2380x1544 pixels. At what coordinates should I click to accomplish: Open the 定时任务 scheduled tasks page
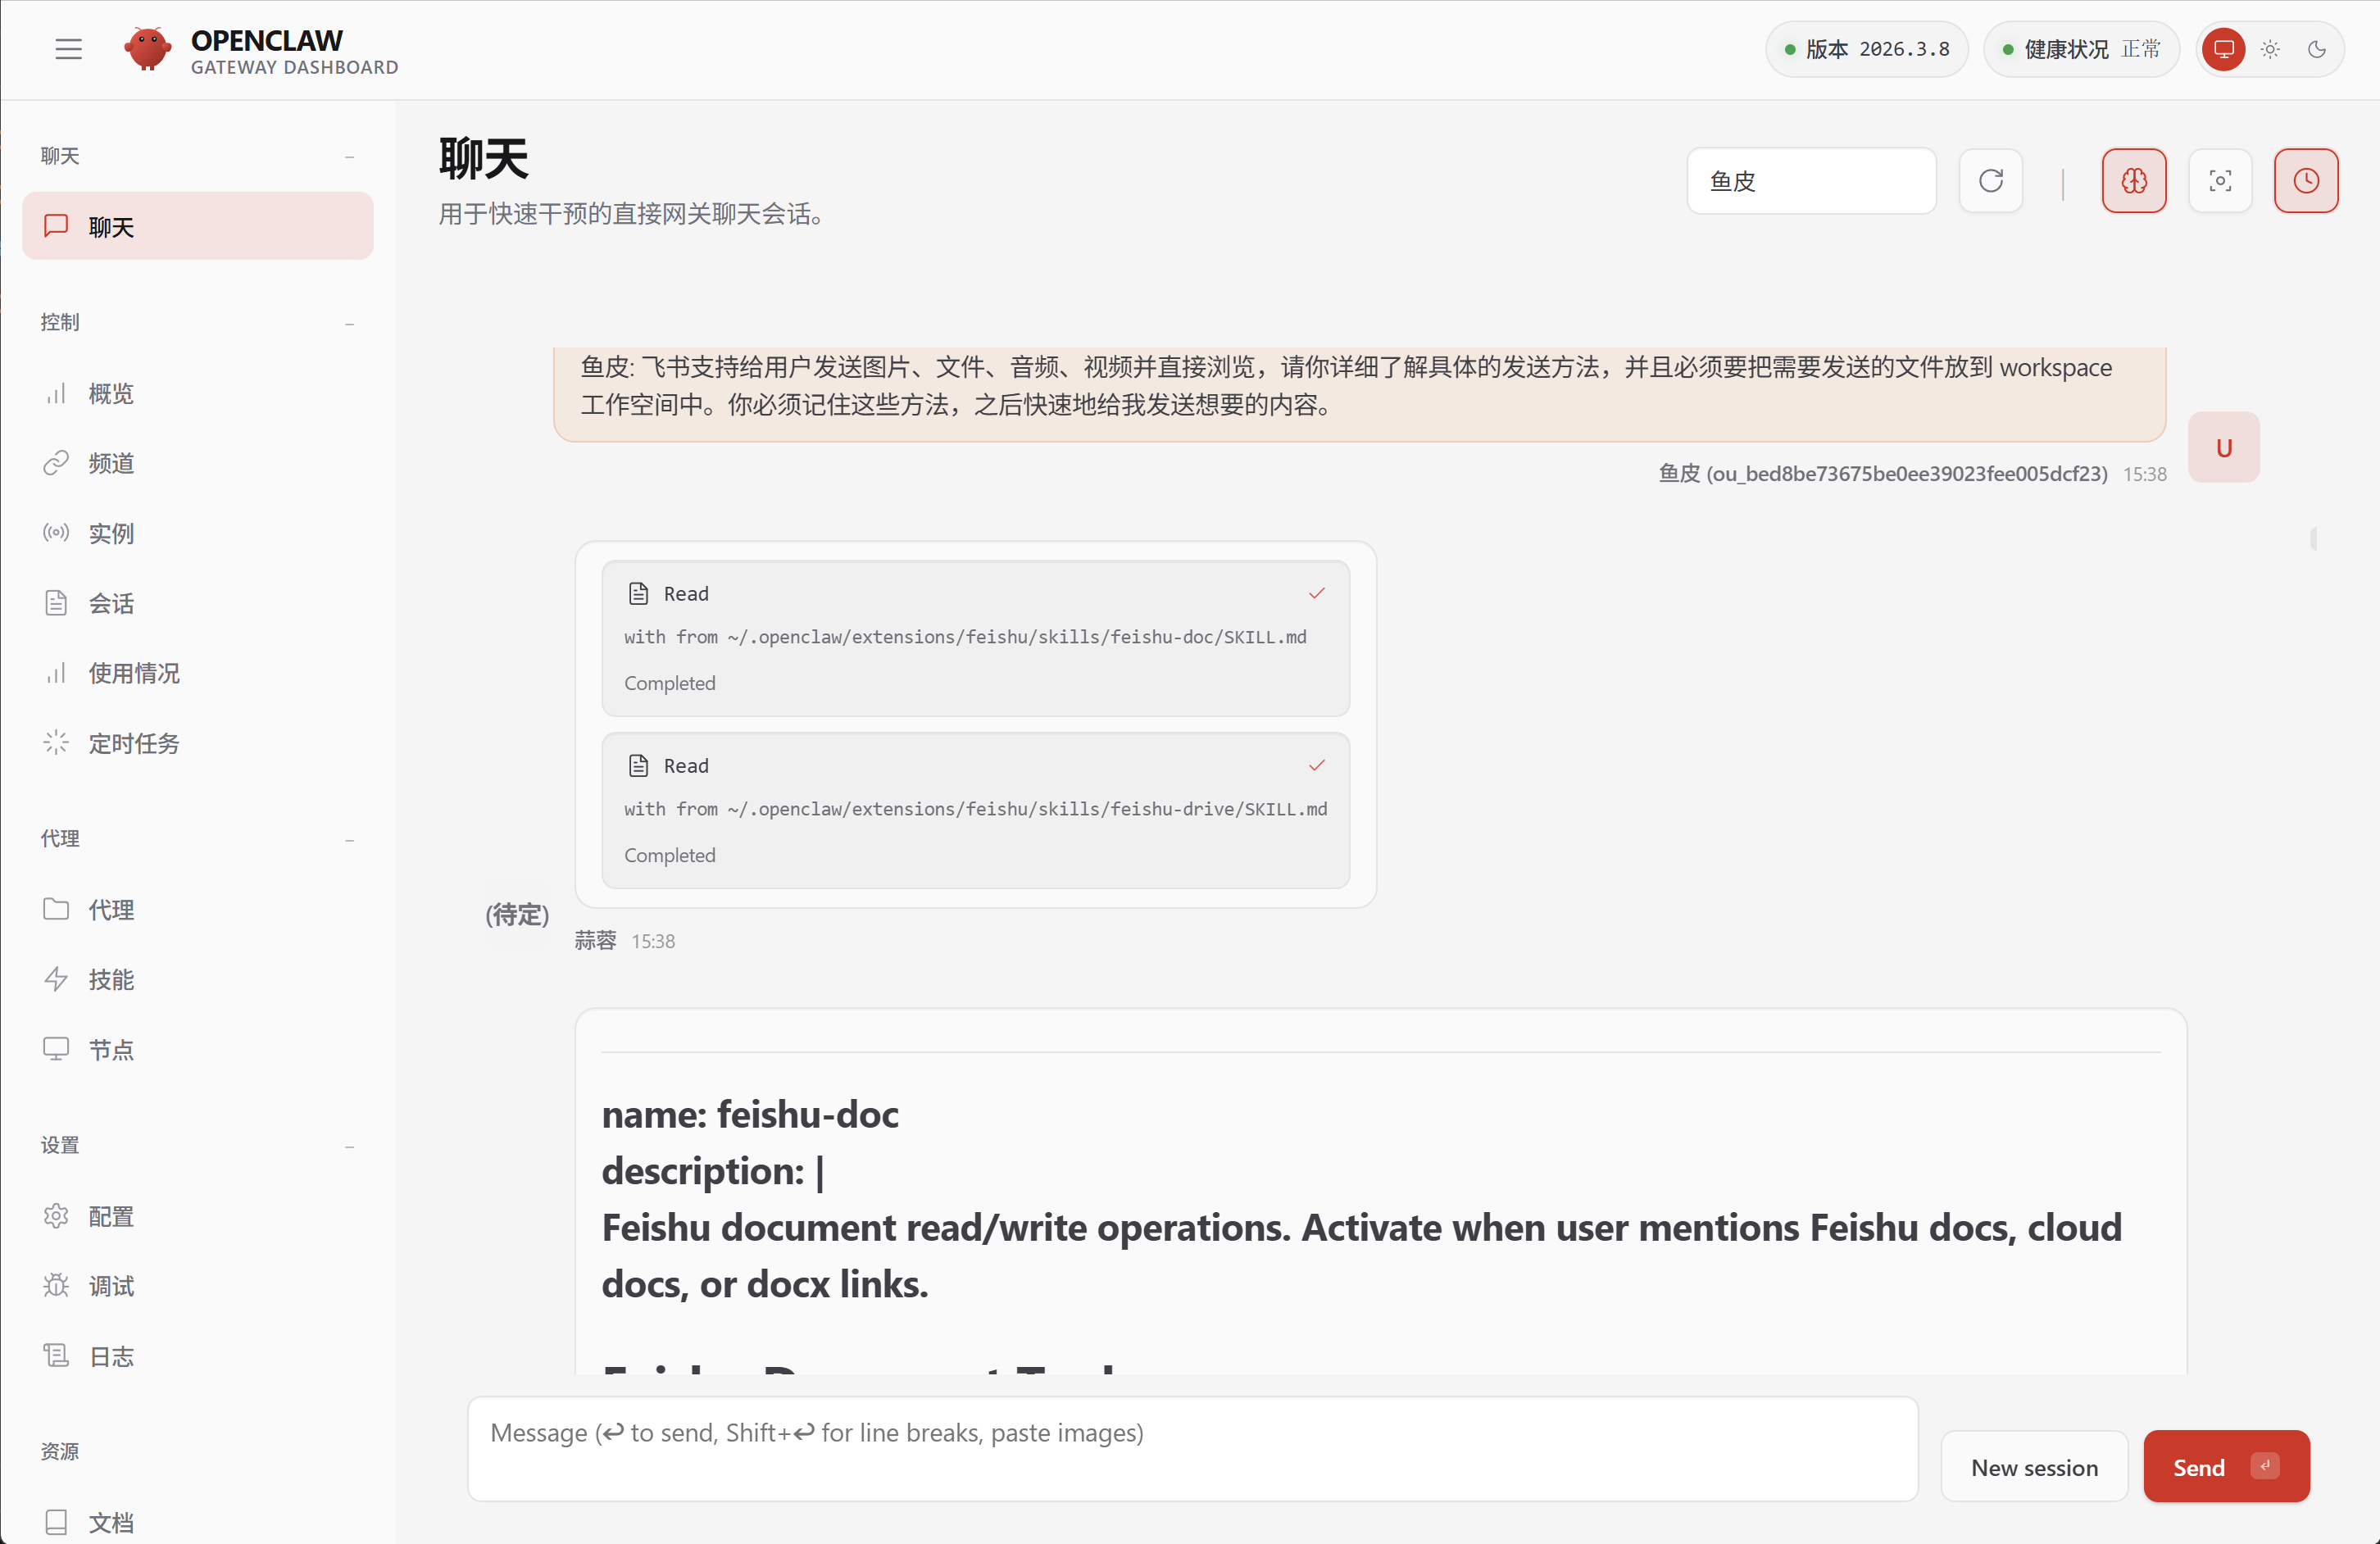click(133, 743)
